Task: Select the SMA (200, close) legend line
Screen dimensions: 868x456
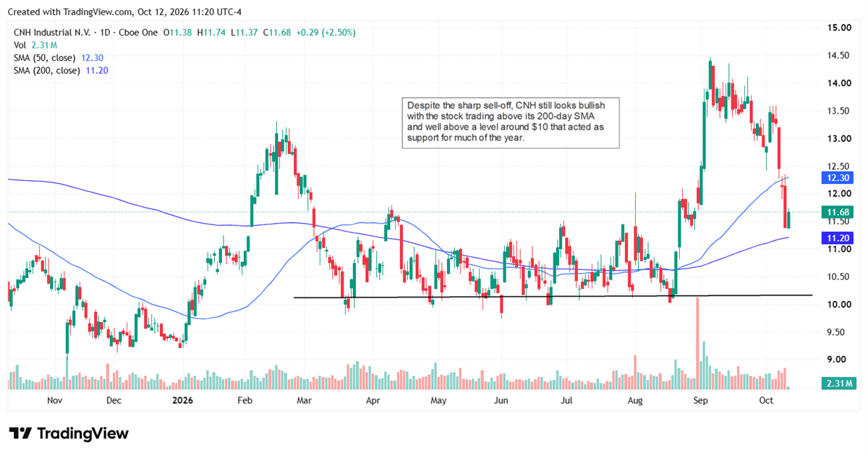Action: coord(61,70)
